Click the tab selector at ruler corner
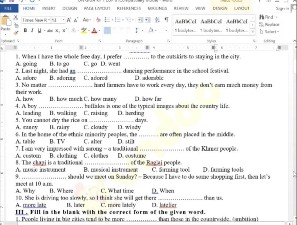The height and width of the screenshot is (225, 297). [x=2, y=48]
